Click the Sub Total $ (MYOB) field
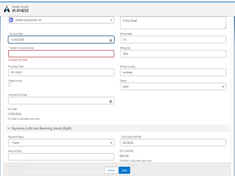The image size is (235, 176). (173, 143)
